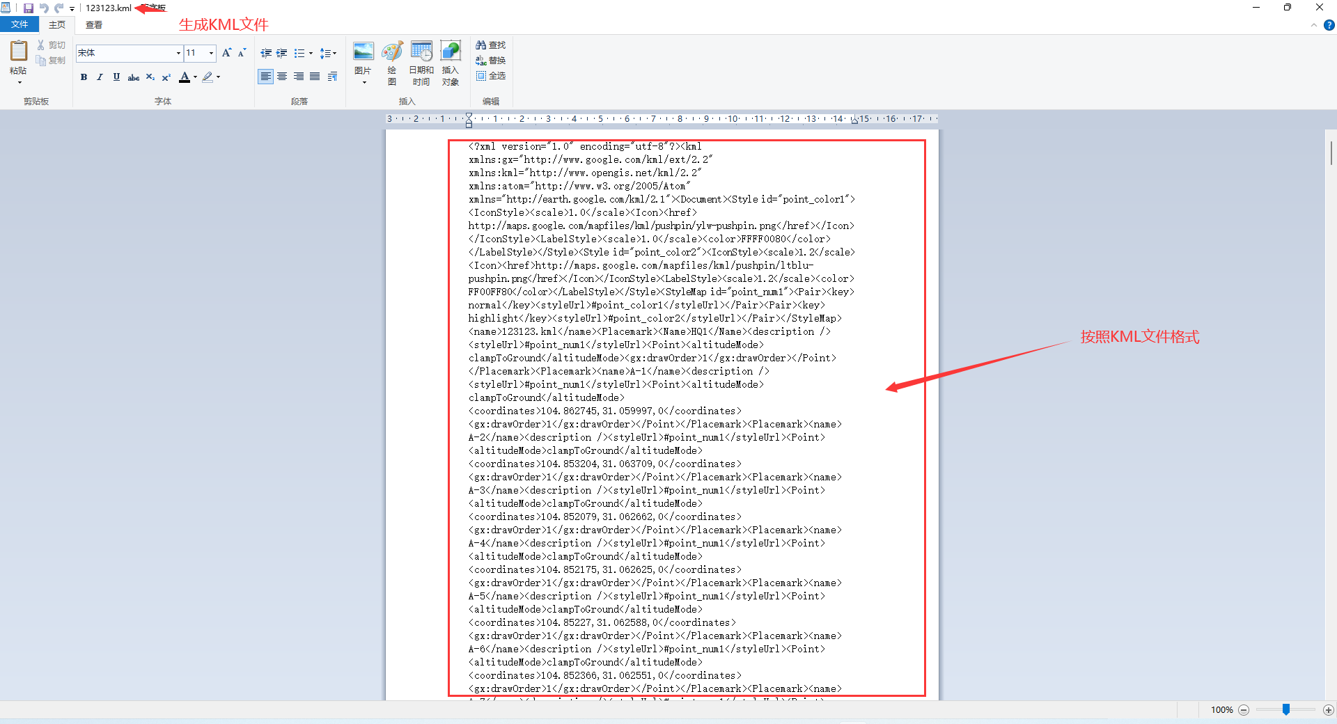Decrease the paragraph indent
The width and height of the screenshot is (1337, 724).
(x=266, y=53)
